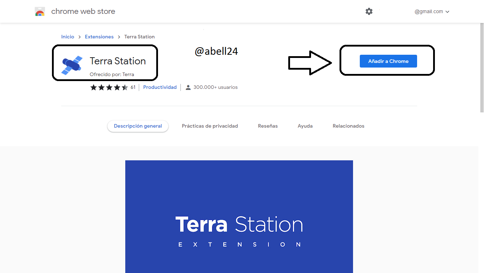Click the 'Ofrecido por: Terra' text
484x273 pixels.
tap(112, 74)
